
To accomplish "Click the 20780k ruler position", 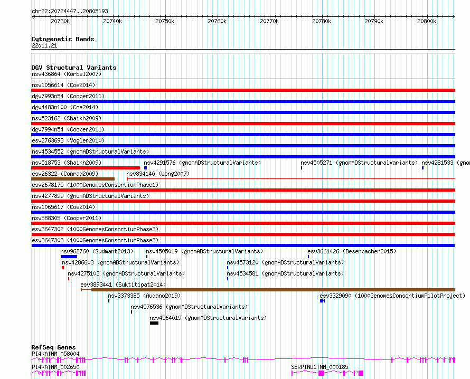I will coord(322,21).
